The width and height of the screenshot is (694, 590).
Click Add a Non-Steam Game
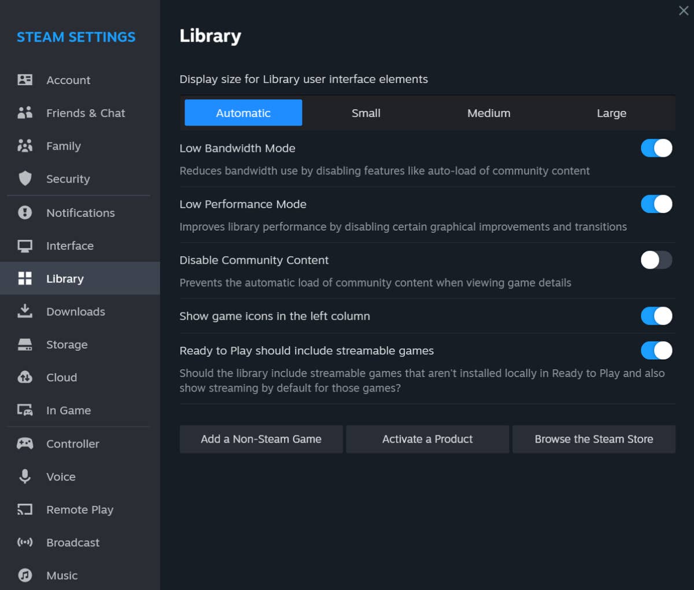[261, 439]
